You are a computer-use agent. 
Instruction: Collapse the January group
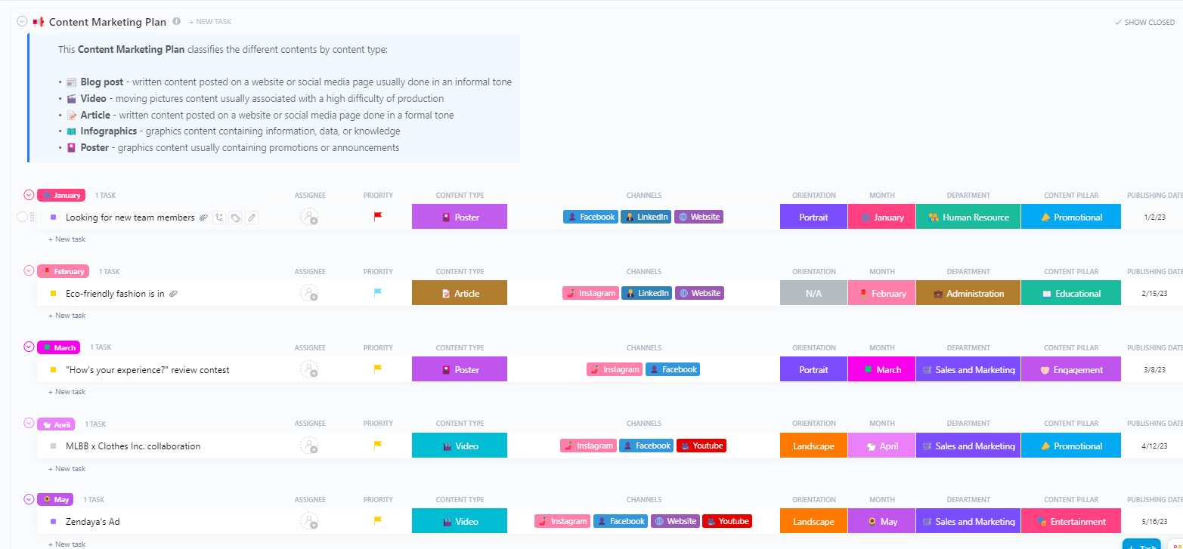point(27,195)
